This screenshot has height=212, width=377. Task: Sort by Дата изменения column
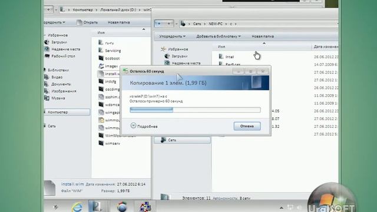pyautogui.click(x=325, y=47)
